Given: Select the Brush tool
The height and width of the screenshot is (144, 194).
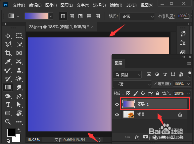Looking at the screenshot, I should 8,70.
